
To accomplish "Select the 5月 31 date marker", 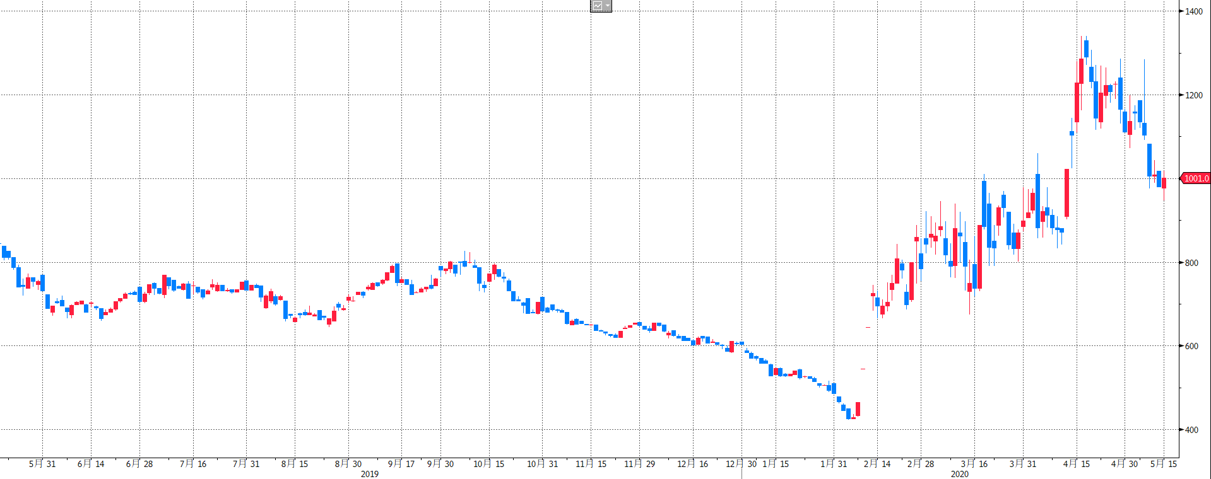I will [42, 464].
